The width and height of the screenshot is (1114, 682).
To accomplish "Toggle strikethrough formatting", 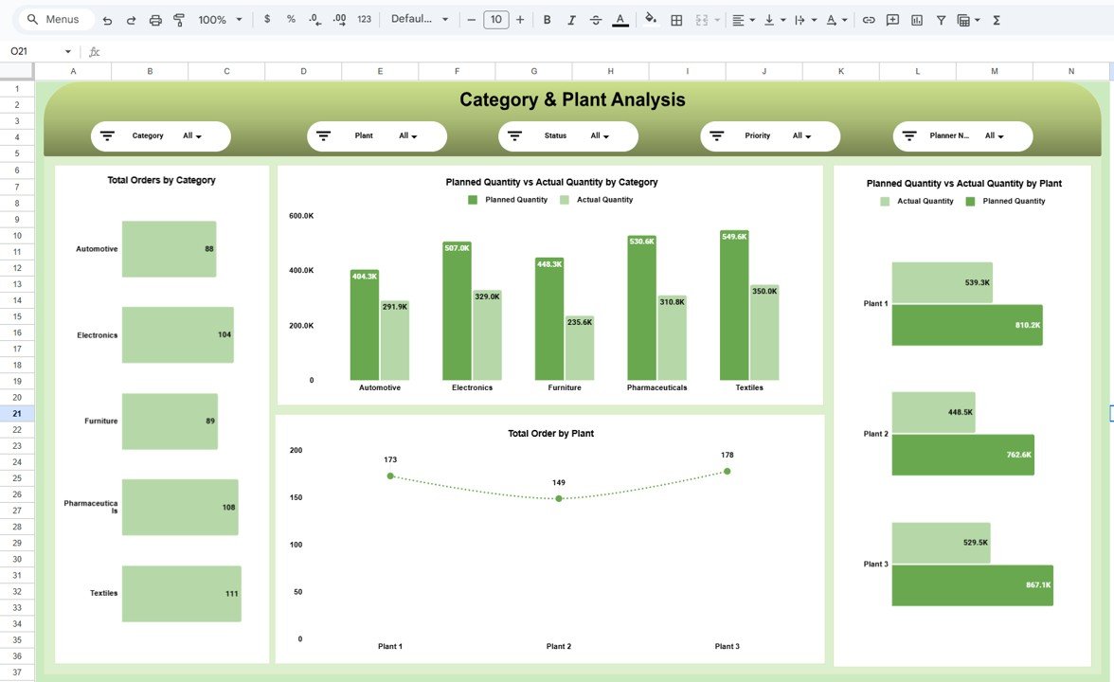I will click(x=595, y=19).
